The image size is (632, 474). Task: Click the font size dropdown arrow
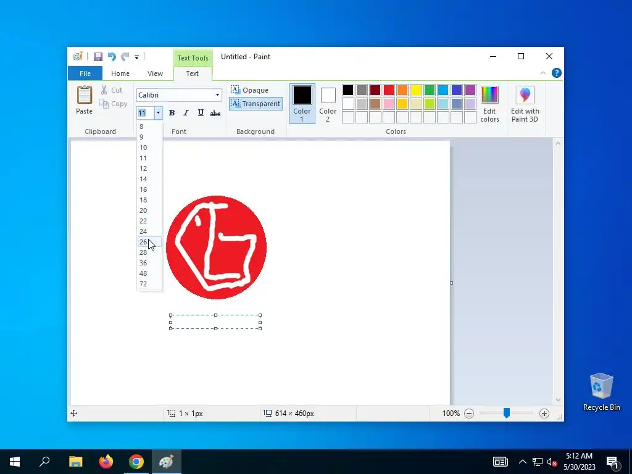pyautogui.click(x=158, y=113)
